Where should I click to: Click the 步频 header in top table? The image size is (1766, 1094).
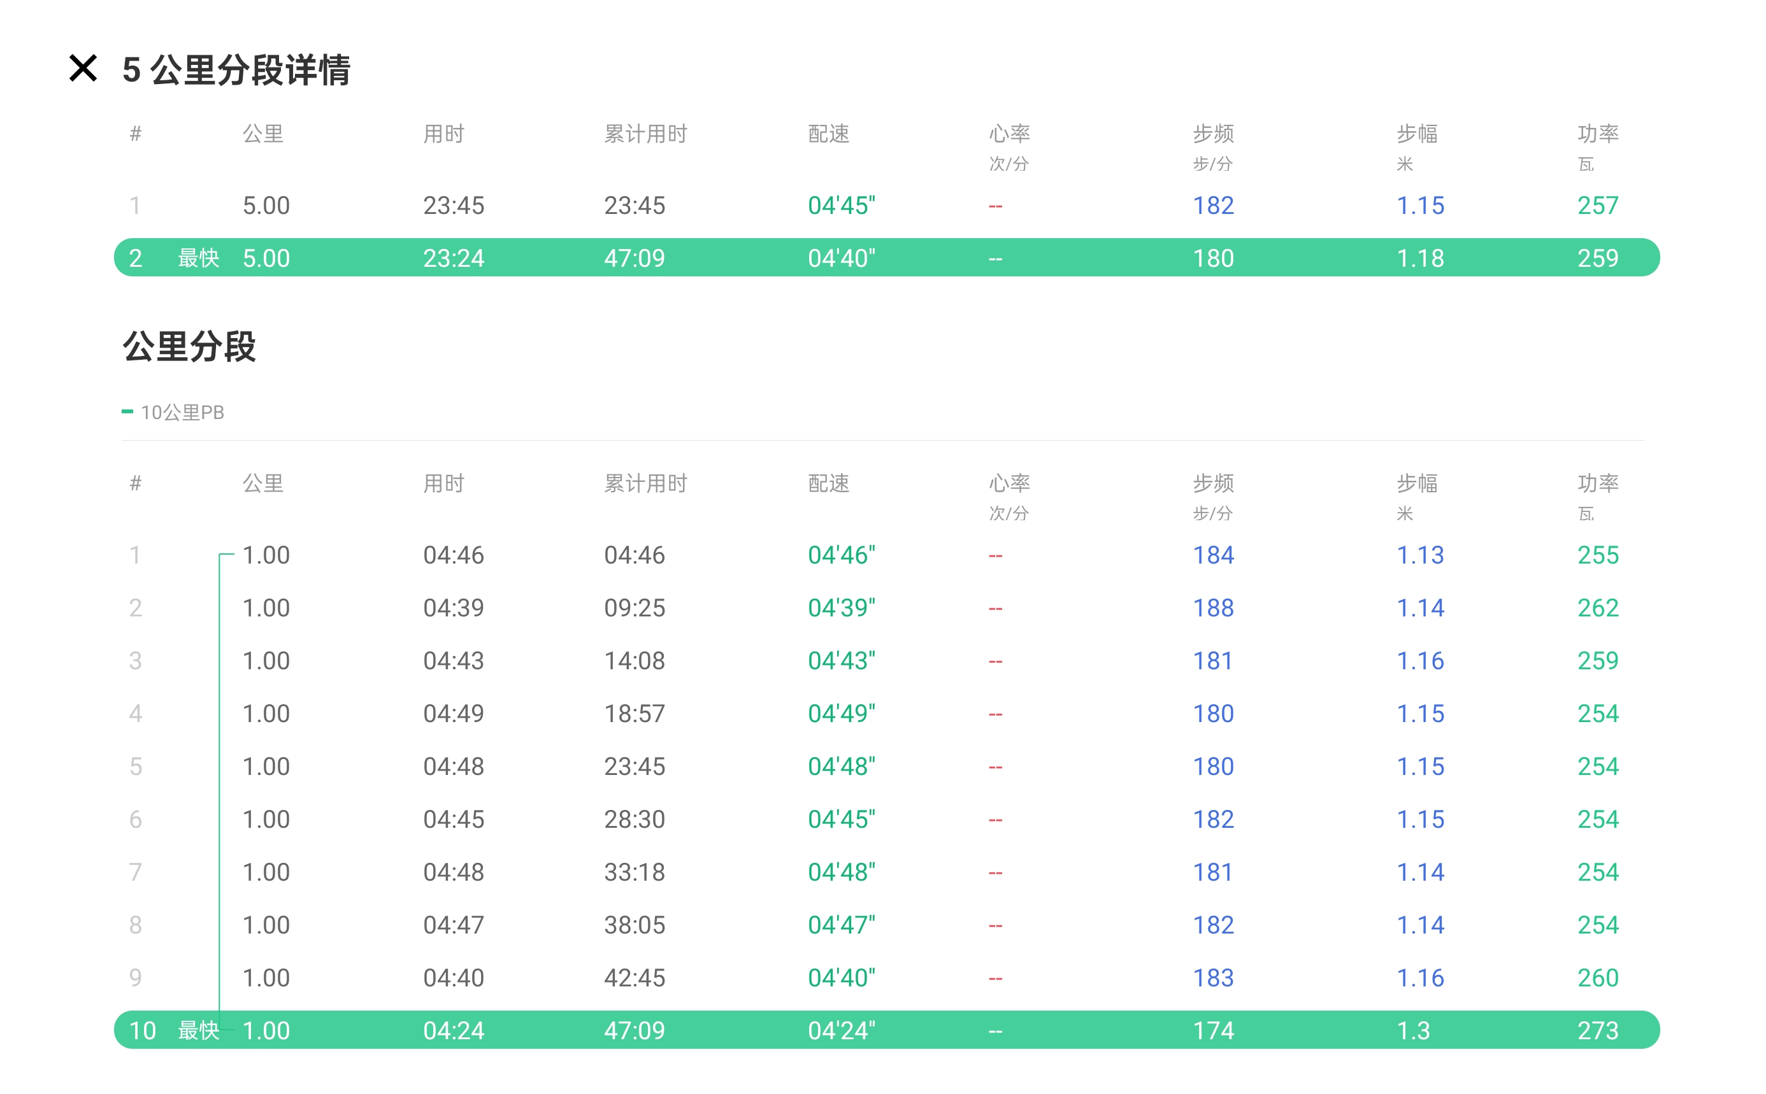[1213, 134]
